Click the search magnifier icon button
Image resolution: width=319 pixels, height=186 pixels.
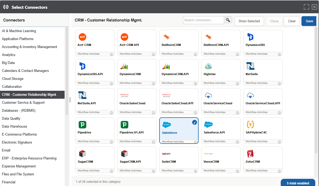[228, 20]
